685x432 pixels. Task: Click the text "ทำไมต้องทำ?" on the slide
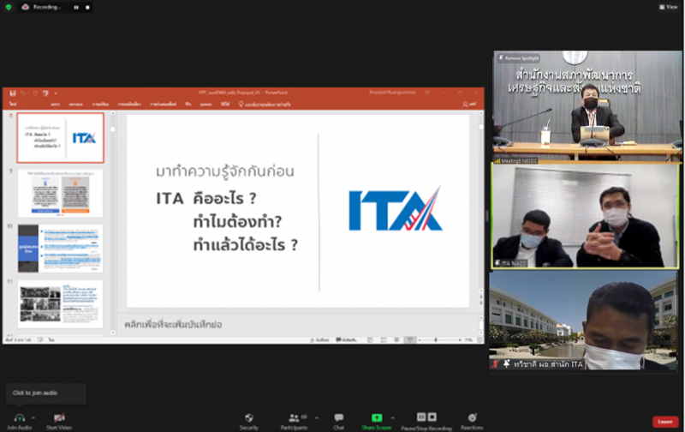tap(238, 222)
